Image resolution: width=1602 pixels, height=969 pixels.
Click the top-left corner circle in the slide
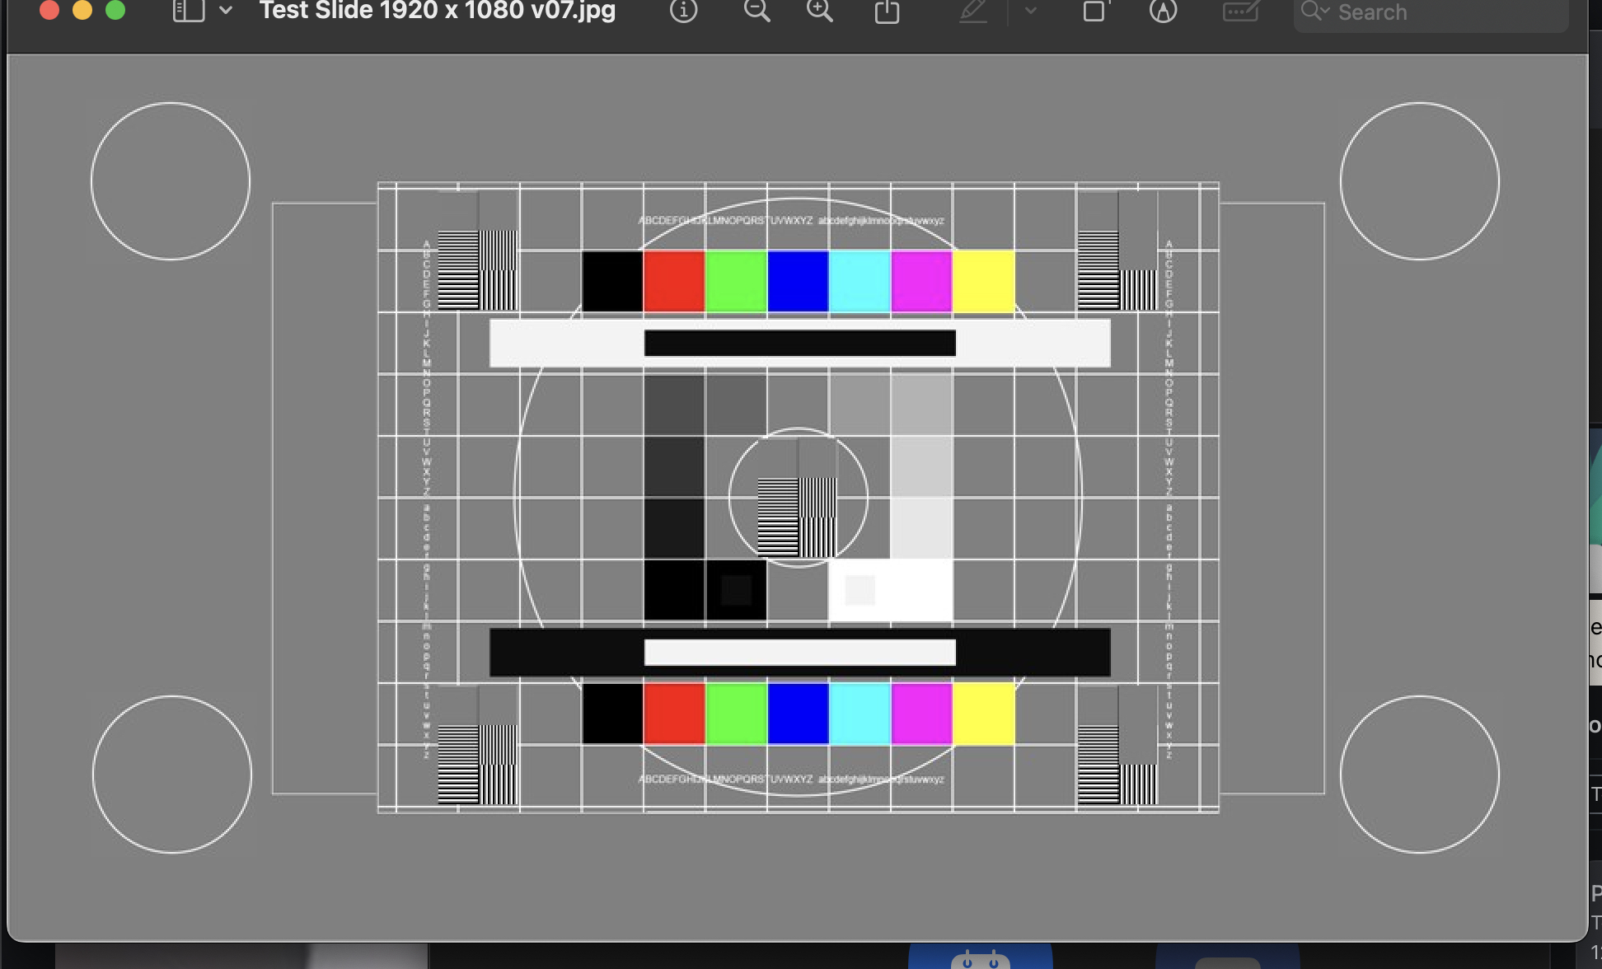click(171, 181)
